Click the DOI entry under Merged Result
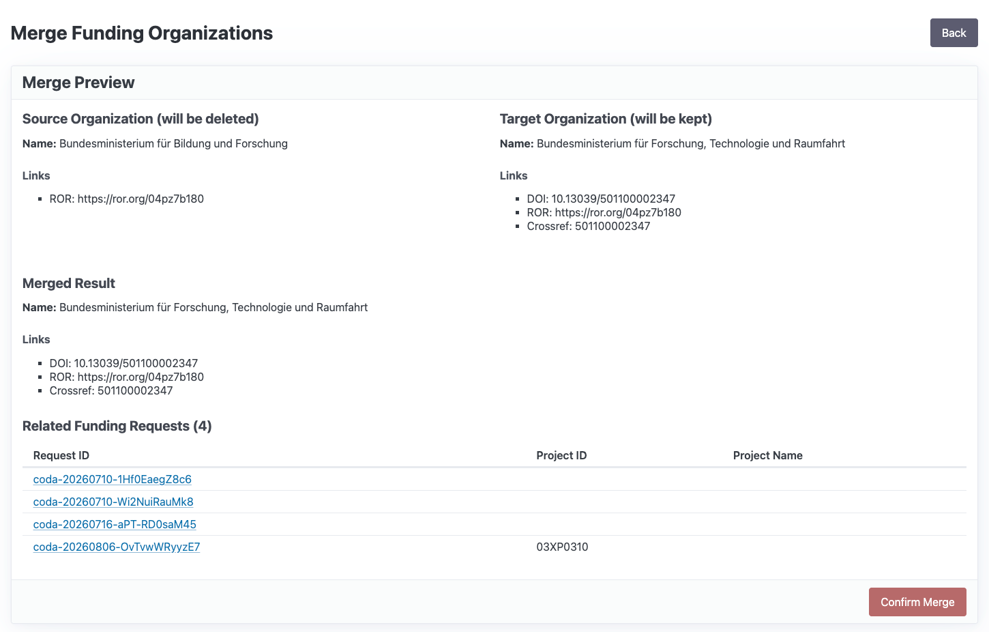Viewport: 989px width, 632px height. (123, 363)
